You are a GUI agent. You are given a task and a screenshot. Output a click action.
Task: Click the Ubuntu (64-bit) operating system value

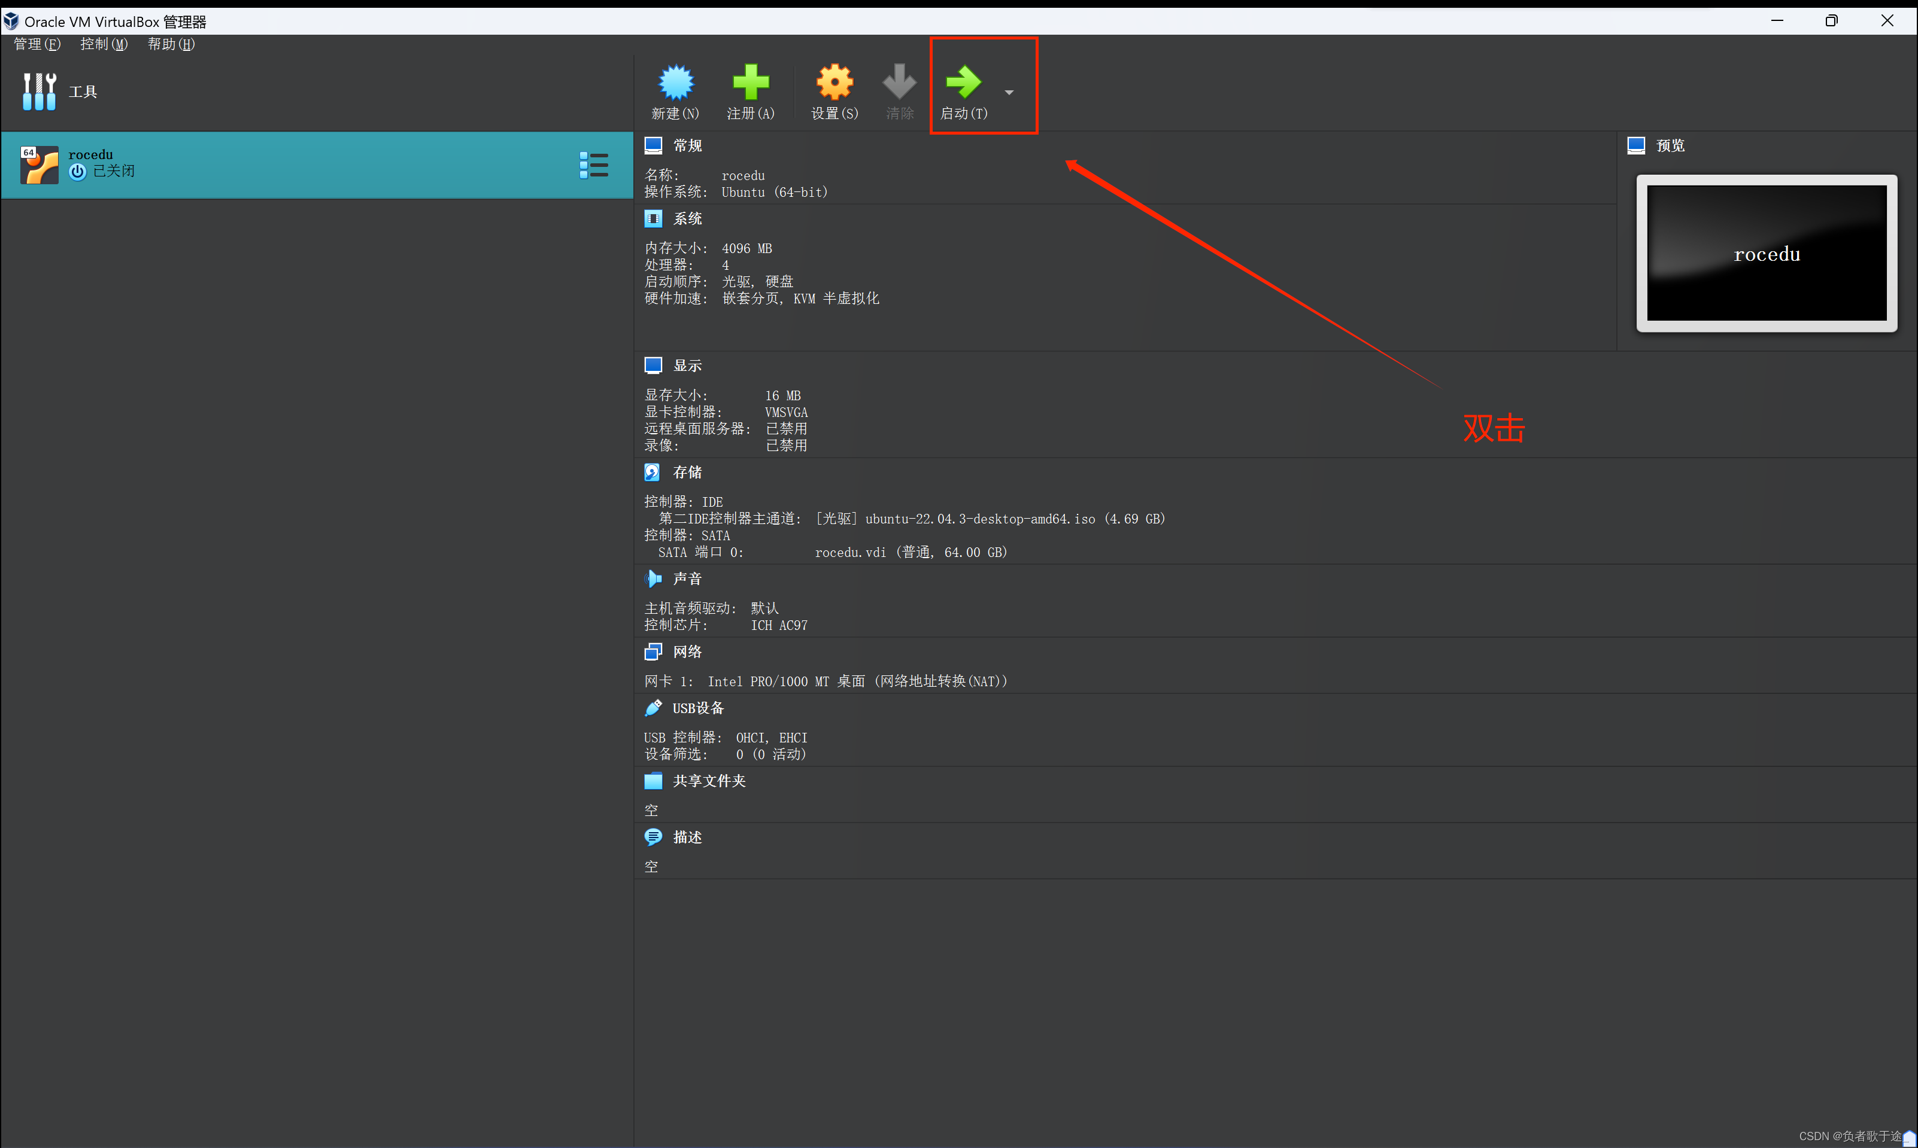tap(775, 192)
